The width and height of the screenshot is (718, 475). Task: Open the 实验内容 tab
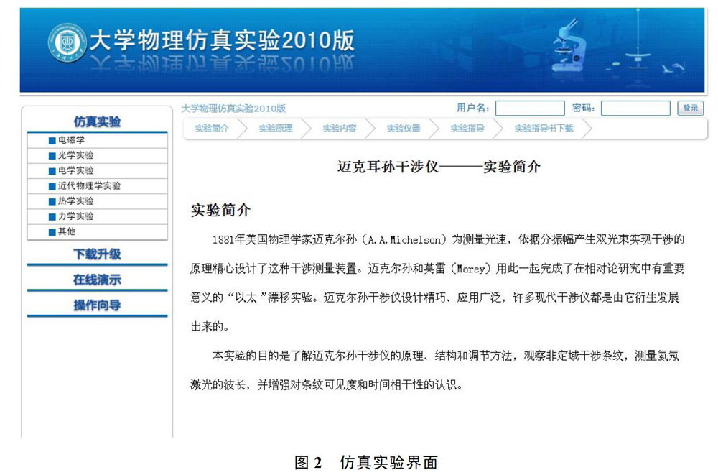pyautogui.click(x=340, y=129)
